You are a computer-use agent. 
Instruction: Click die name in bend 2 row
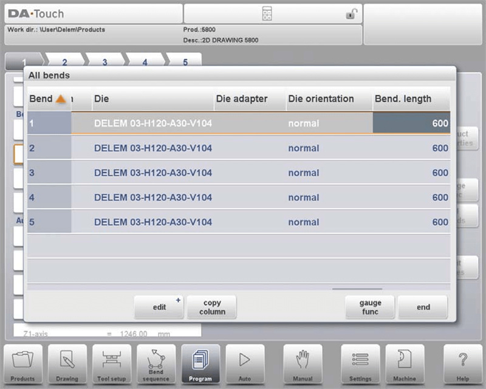pos(153,148)
